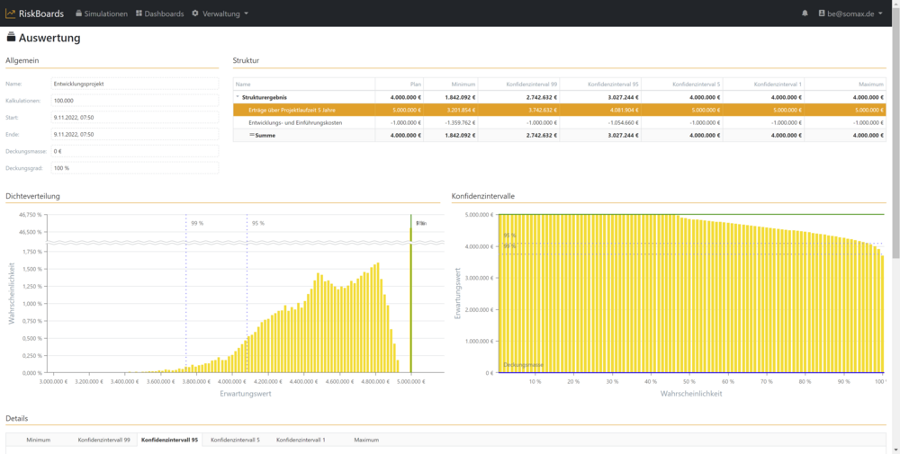The width and height of the screenshot is (900, 454).
Task: Click the user icon beside be@somax.de
Action: [x=821, y=13]
